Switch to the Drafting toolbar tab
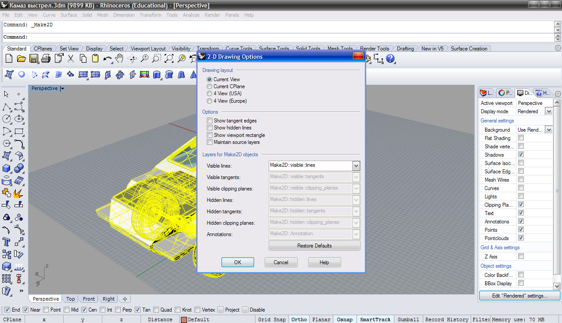562x323 pixels. (x=405, y=49)
